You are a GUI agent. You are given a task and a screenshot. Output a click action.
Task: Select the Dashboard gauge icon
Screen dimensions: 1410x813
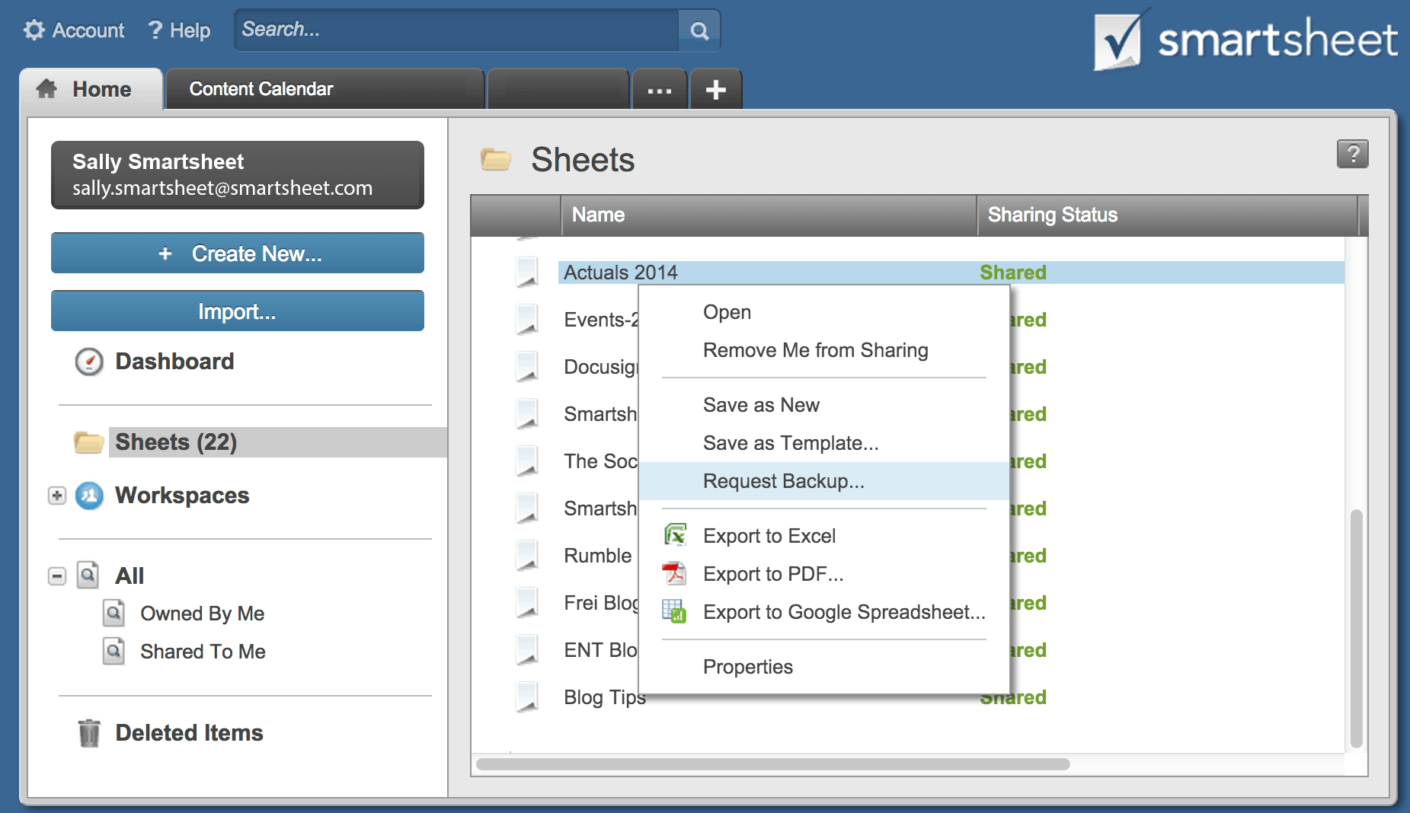point(89,362)
